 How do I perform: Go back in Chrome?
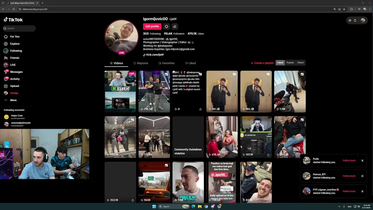coord(3,9)
